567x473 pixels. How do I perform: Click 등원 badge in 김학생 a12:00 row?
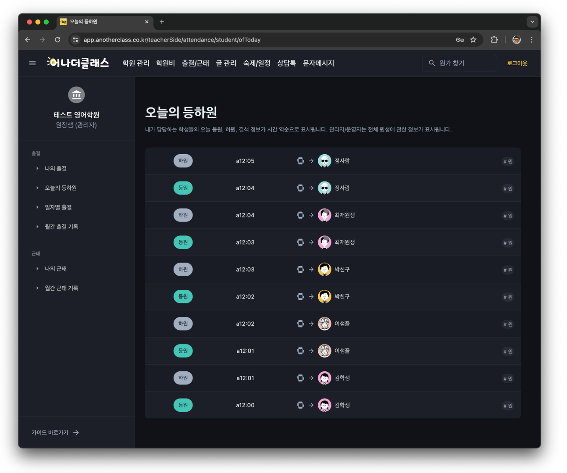183,405
